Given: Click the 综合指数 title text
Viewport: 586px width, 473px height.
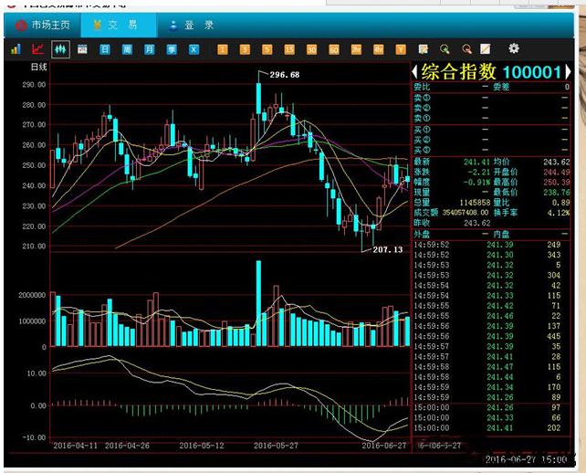Looking at the screenshot, I should coord(459,71).
